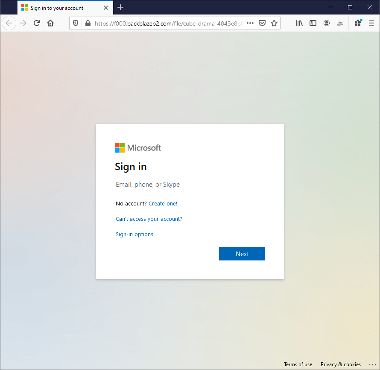Show sidebars from the toolbar
Screen dimensions: 380x370
click(313, 23)
